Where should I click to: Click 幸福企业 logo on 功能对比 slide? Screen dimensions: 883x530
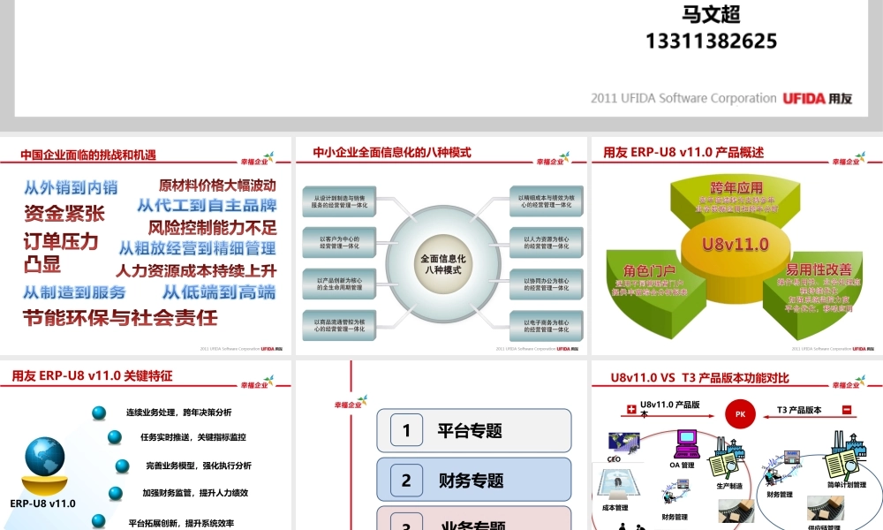point(849,382)
